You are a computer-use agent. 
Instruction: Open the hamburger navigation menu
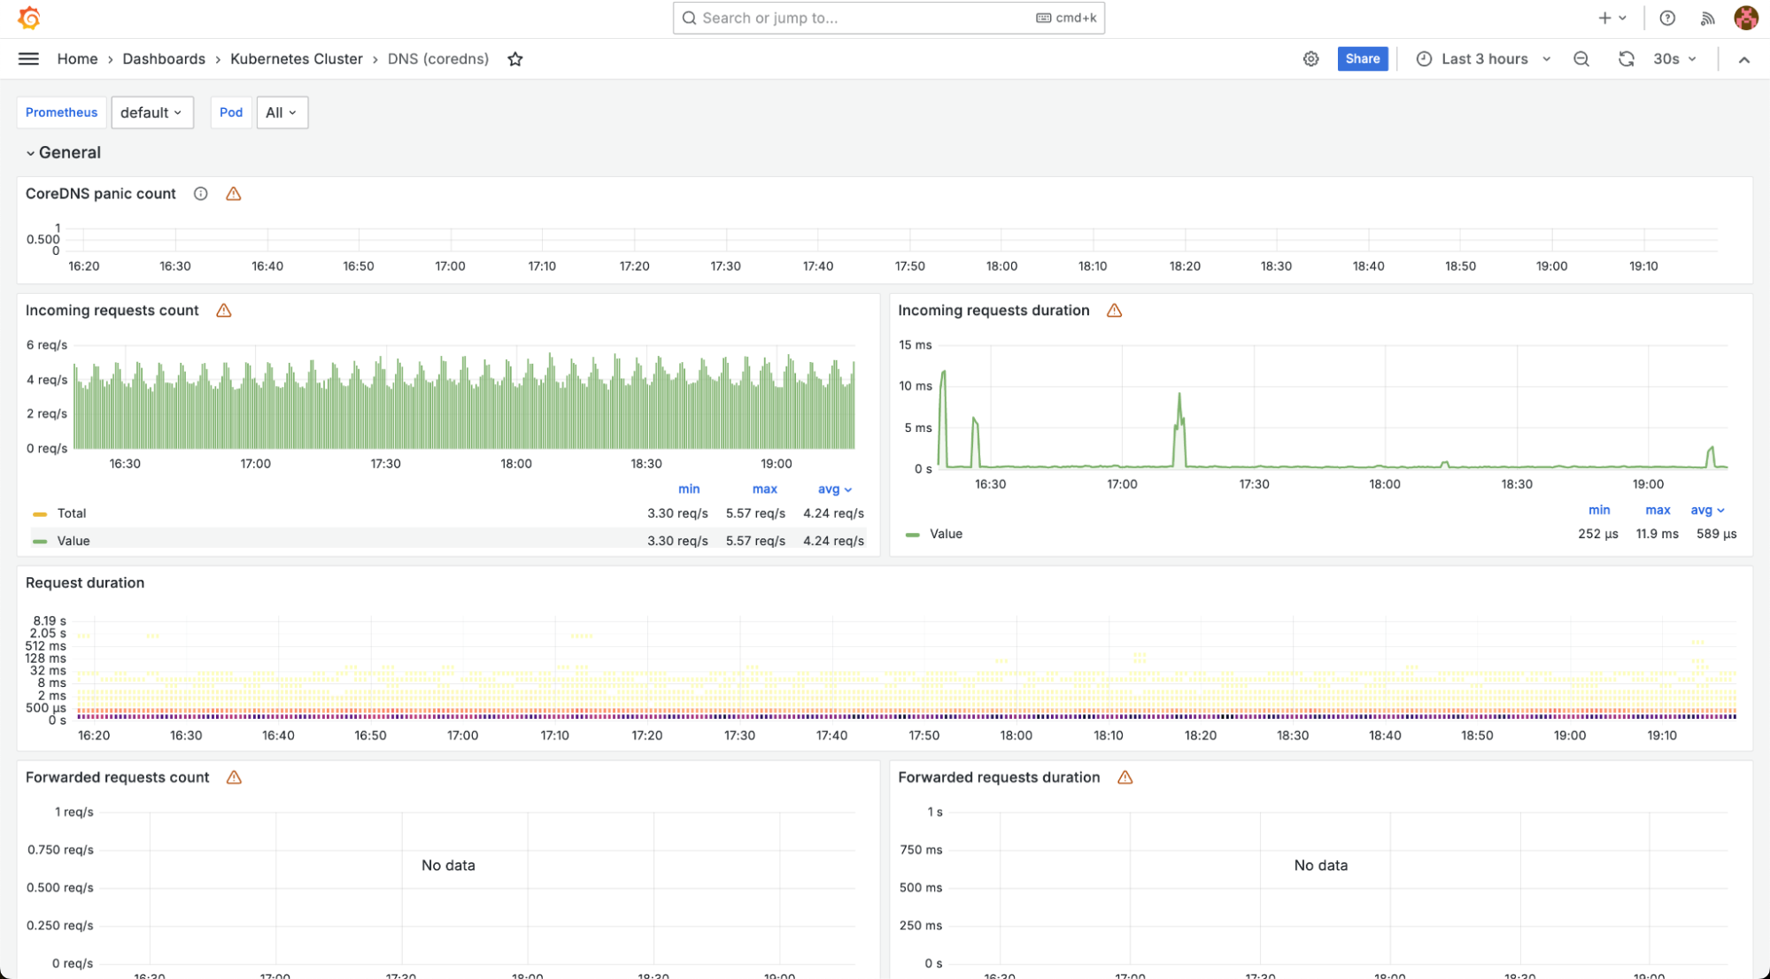pyautogui.click(x=28, y=59)
